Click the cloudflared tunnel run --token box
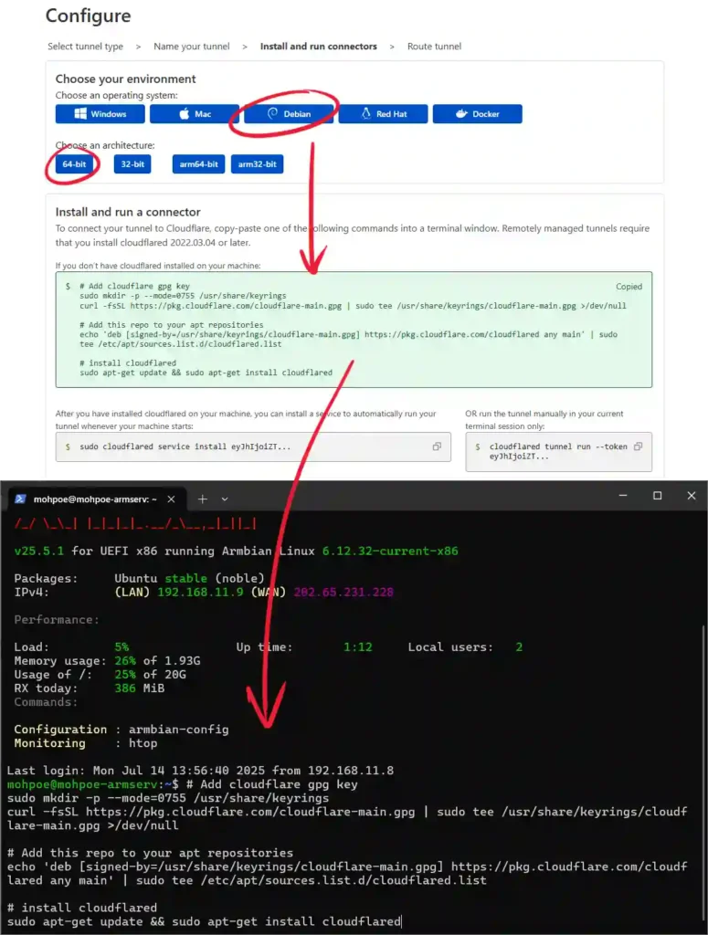This screenshot has height=935, width=708. pyautogui.click(x=558, y=451)
